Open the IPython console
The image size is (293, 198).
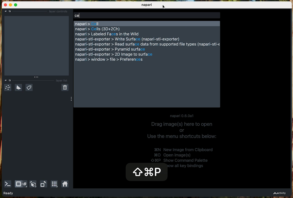tap(8, 184)
